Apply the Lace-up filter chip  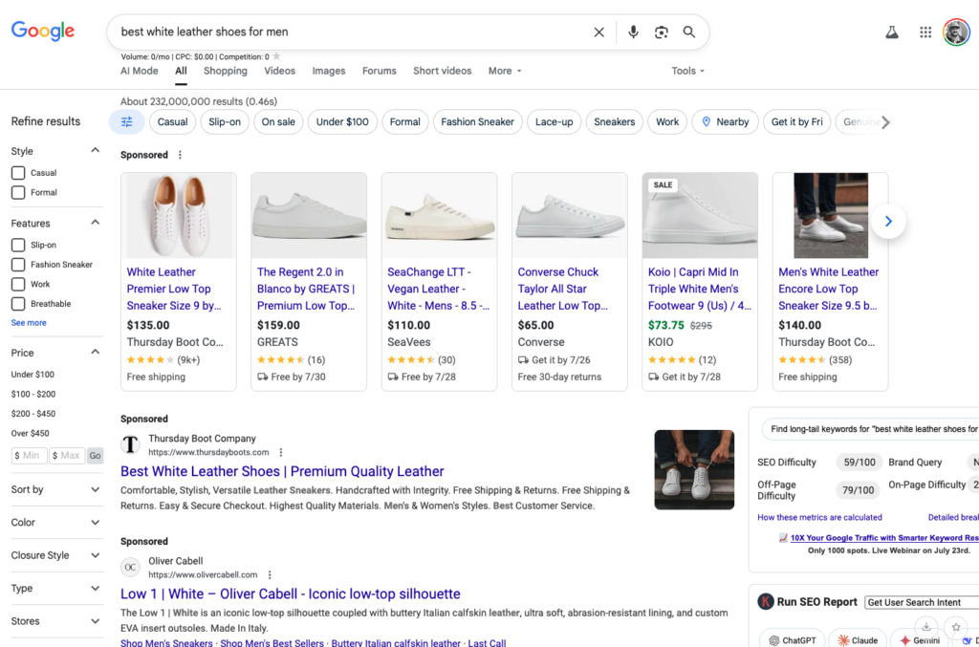tap(554, 121)
